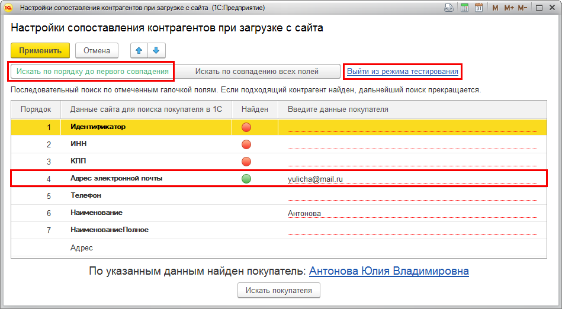Open the calendar icon in title bar
Viewport: 562px width, 309px height.
click(478, 8)
